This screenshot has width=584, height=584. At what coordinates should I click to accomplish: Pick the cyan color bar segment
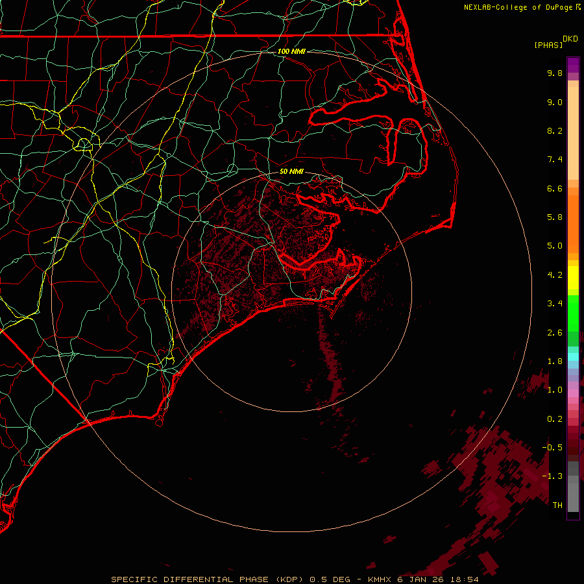pyautogui.click(x=573, y=357)
